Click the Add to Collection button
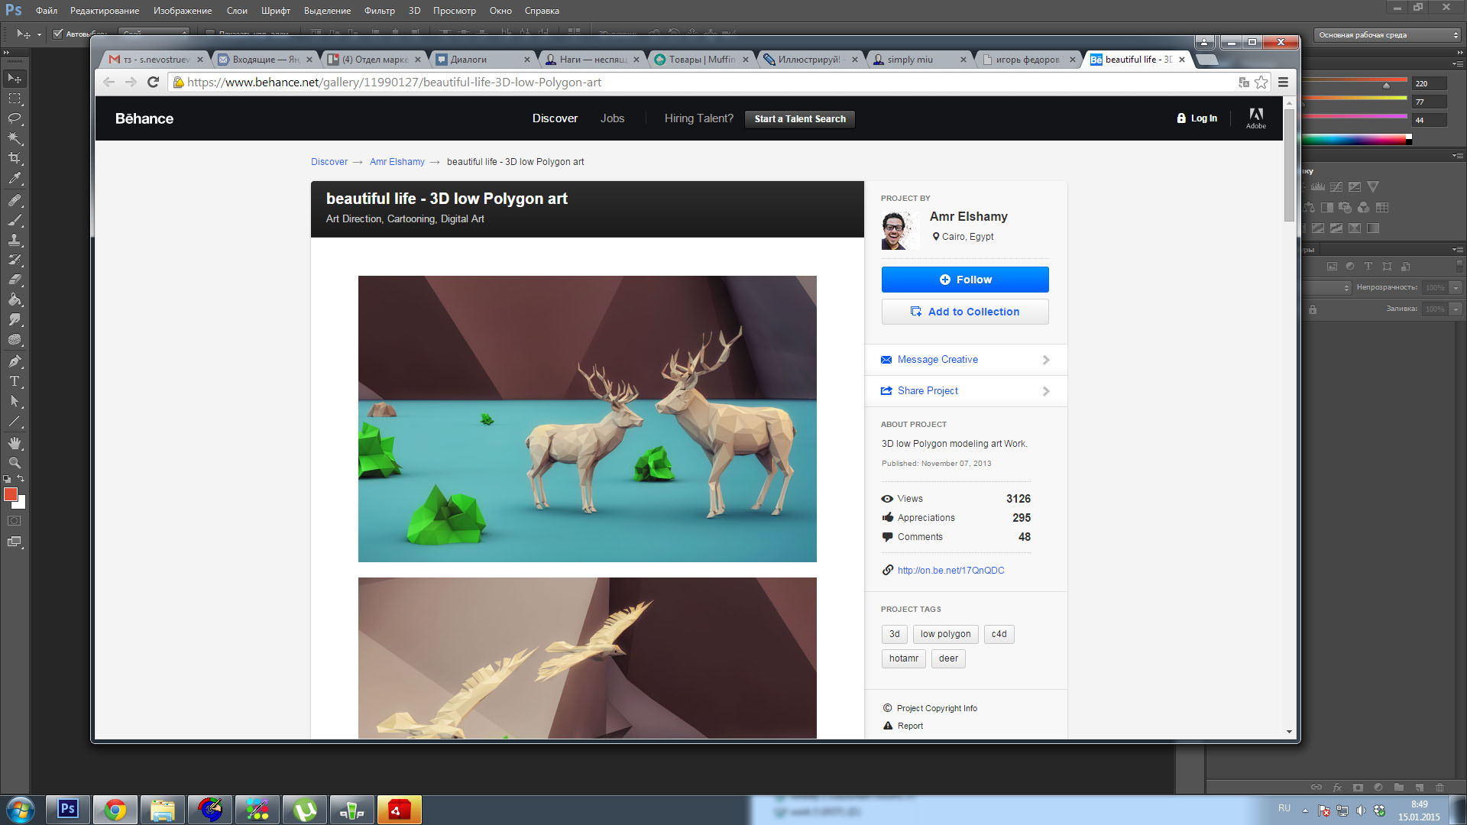The height and width of the screenshot is (825, 1467). (965, 312)
